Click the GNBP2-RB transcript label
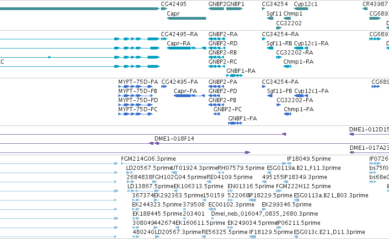The image size is (389, 239). (x=223, y=53)
